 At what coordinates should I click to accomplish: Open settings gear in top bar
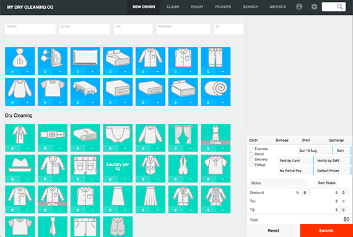(314, 7)
